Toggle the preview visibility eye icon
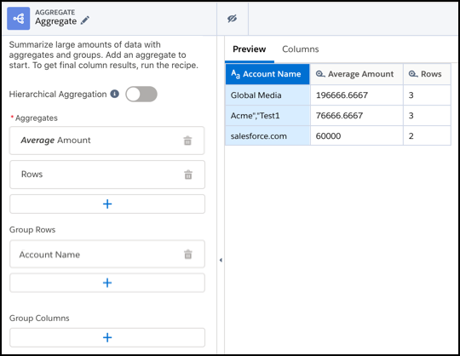 coord(232,19)
